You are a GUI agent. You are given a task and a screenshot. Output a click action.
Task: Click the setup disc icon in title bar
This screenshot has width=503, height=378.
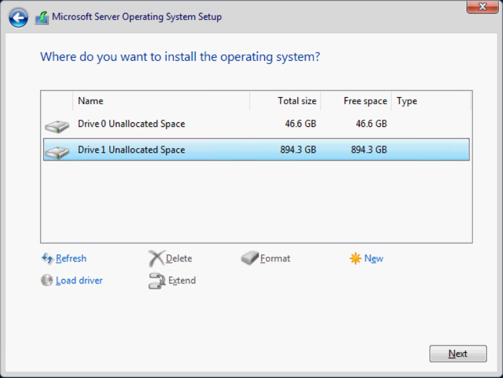point(41,17)
